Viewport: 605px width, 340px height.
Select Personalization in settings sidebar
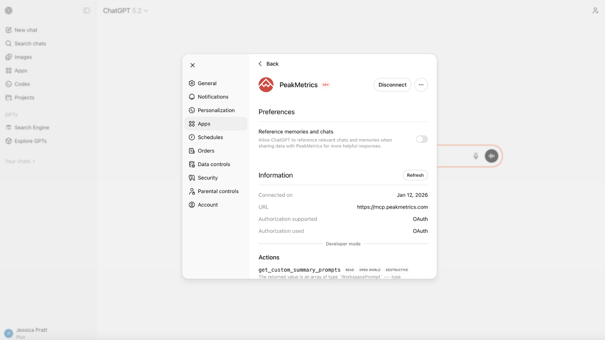pyautogui.click(x=216, y=110)
